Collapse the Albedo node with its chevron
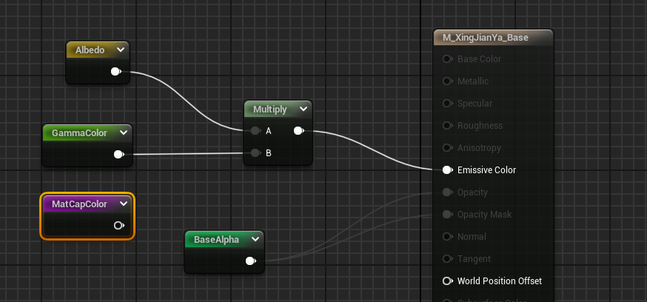 (x=121, y=50)
